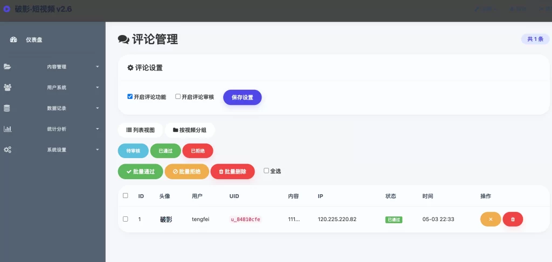Click the 破影 play logo icon

coord(6,9)
